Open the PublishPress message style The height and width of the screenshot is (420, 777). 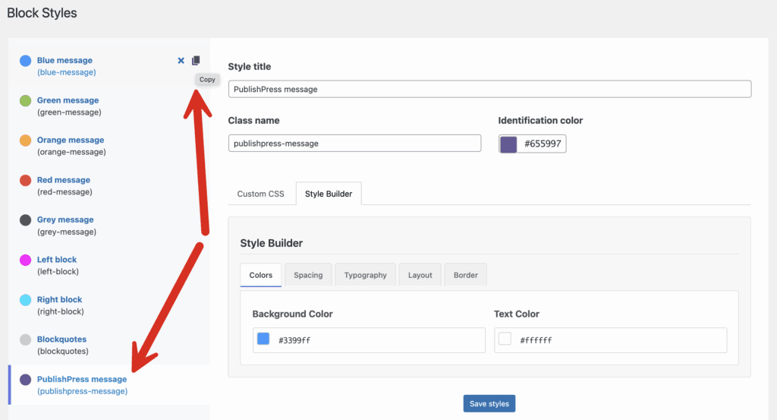click(82, 379)
